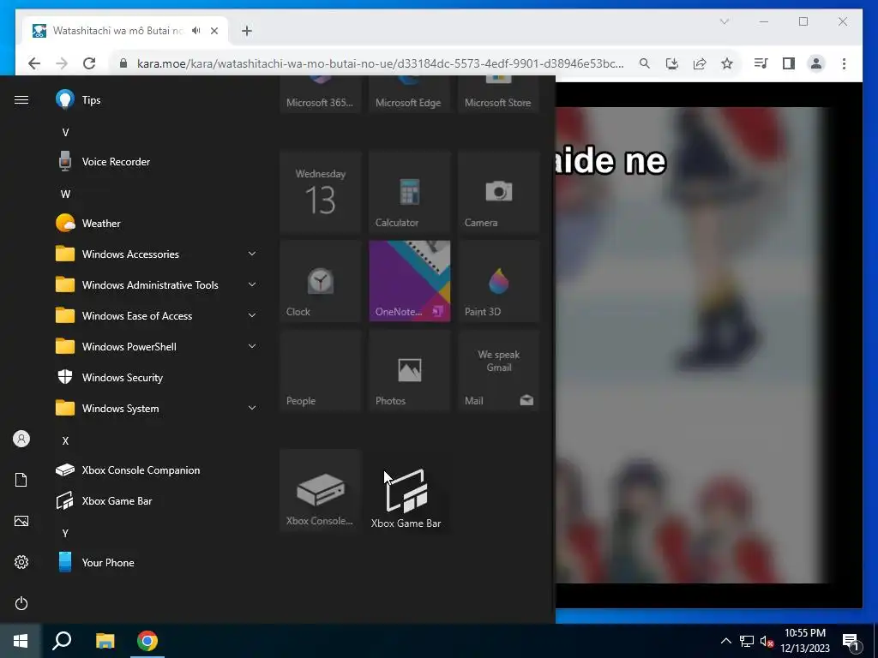Toggle Chrome side panel
This screenshot has height=658, width=878.
pyautogui.click(x=789, y=63)
